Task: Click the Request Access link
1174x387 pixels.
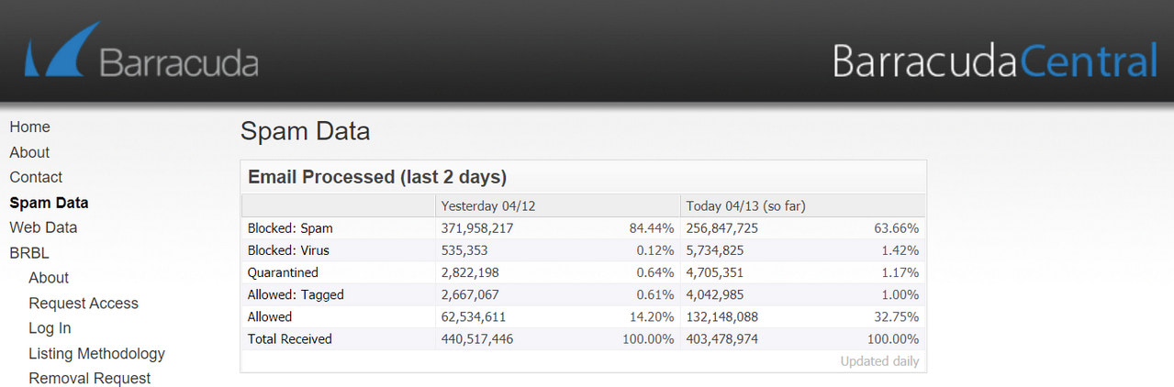Action: [x=84, y=304]
